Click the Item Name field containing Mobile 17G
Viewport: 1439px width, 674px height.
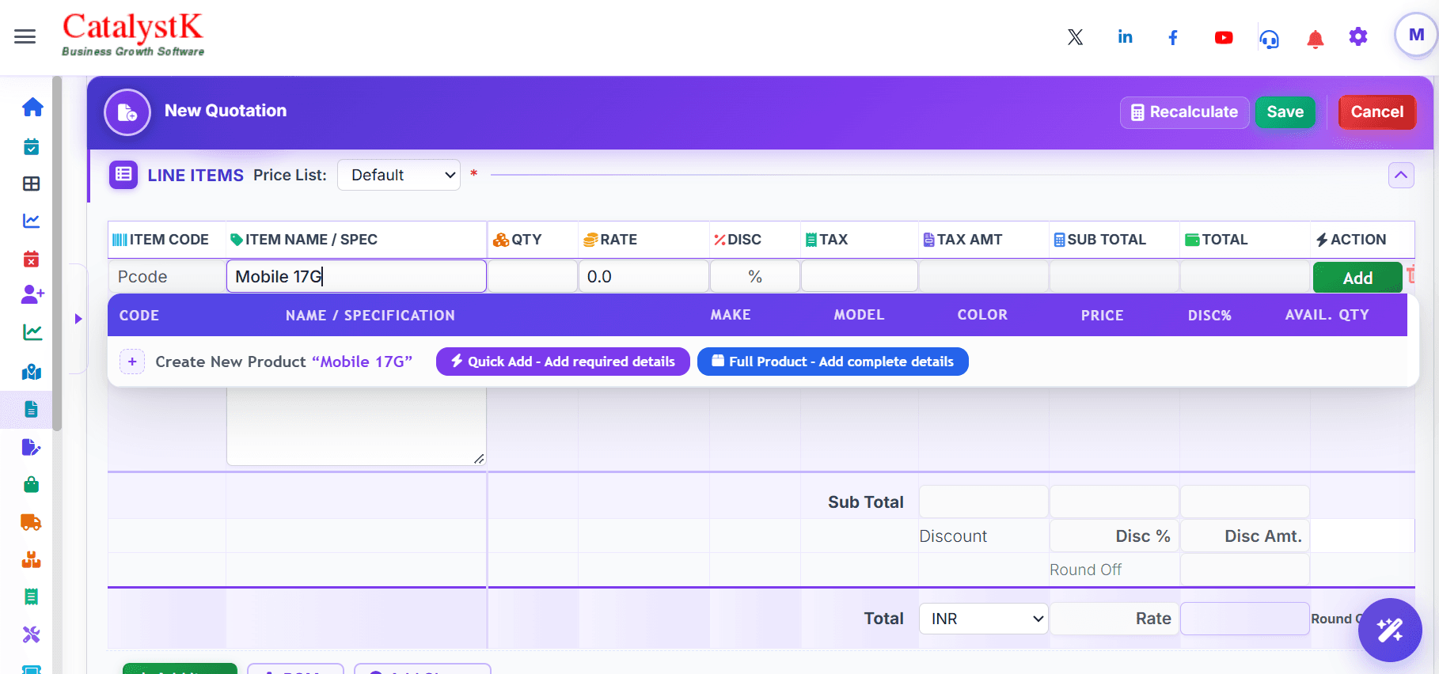tap(356, 276)
